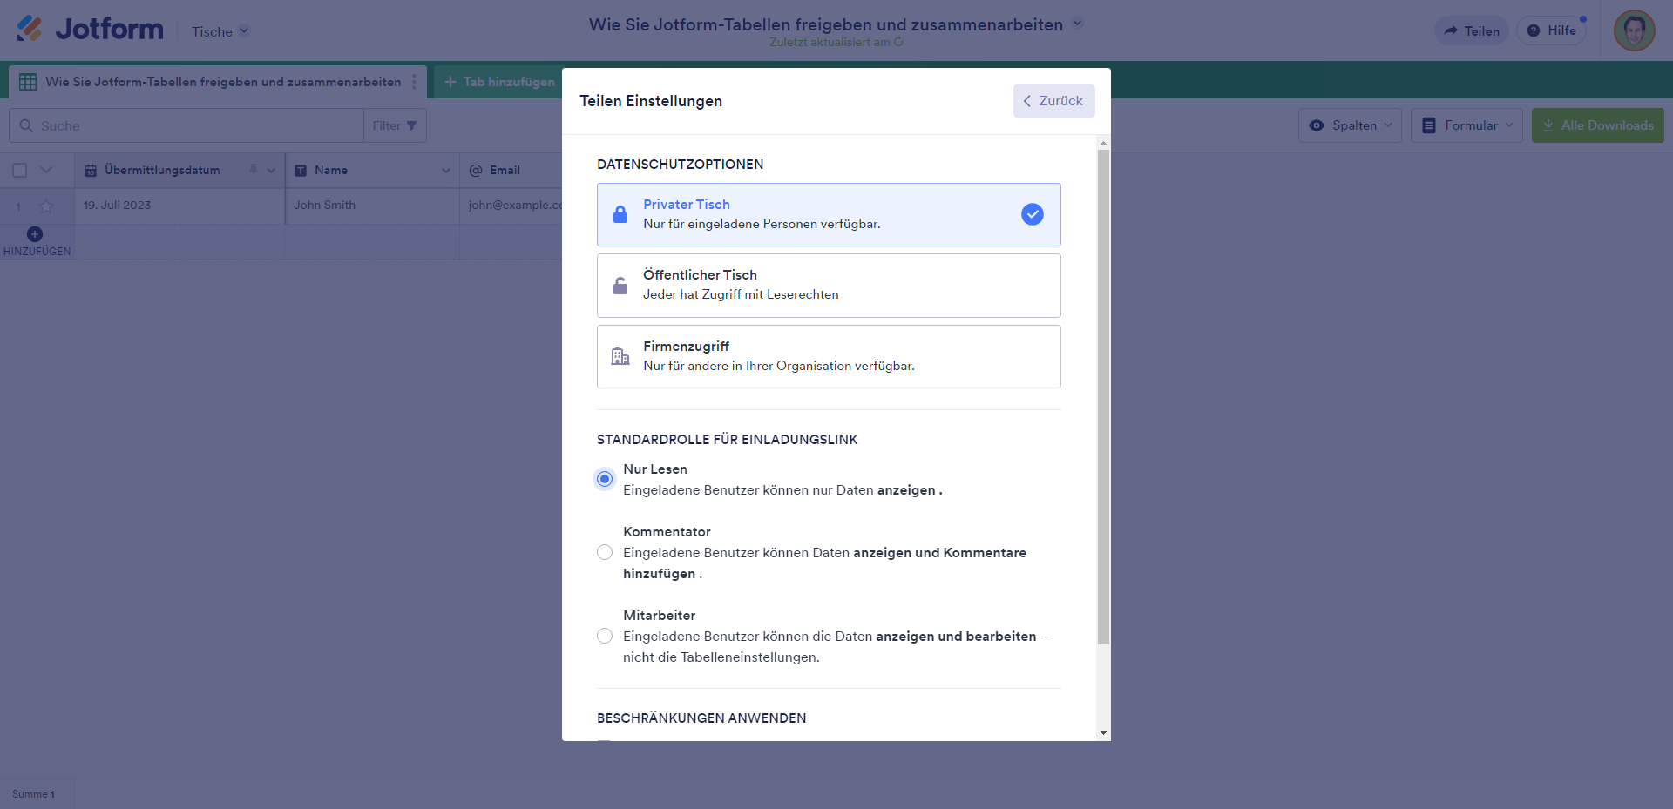Click the three-dot menu on the table tab
Screen dimensions: 1673x809
pos(414,82)
